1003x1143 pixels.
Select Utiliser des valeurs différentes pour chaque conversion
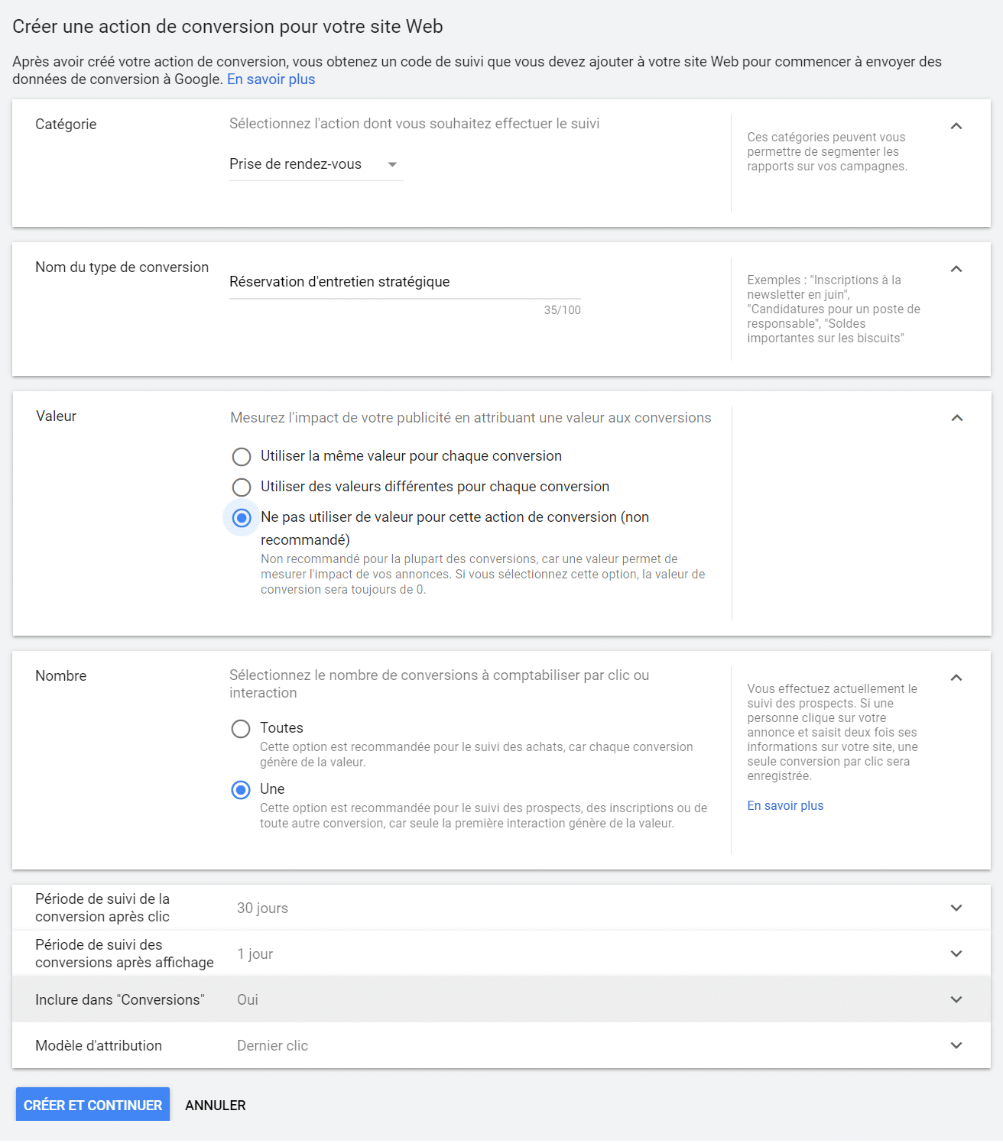click(x=242, y=487)
